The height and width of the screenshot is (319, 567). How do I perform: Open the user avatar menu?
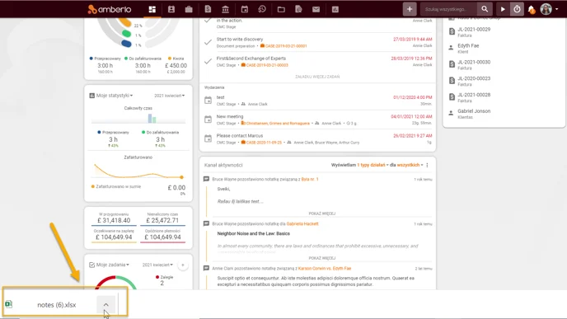click(x=549, y=9)
